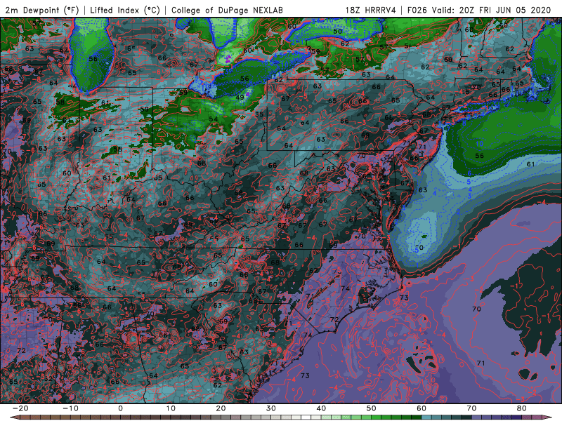Screen dimensions: 562x421
Task: Click the 40 label on the color scale
Action: point(321,408)
